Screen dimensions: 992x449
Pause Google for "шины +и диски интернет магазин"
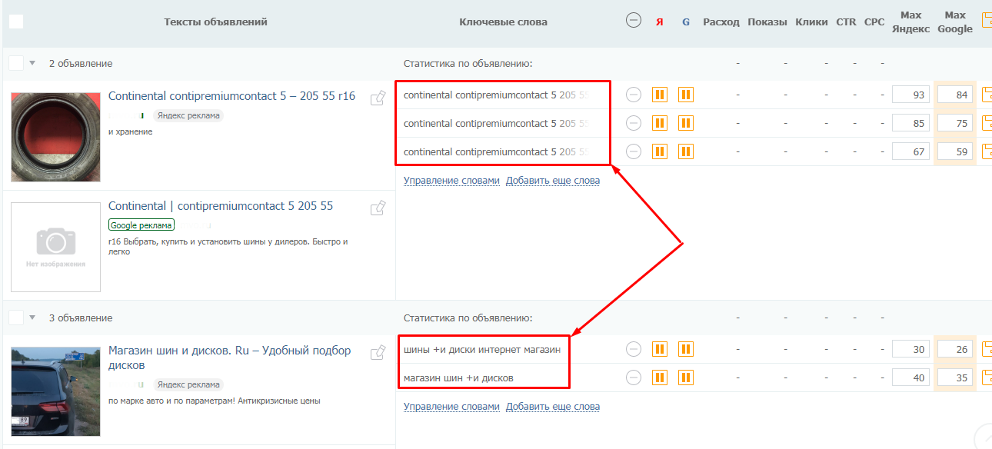(686, 349)
